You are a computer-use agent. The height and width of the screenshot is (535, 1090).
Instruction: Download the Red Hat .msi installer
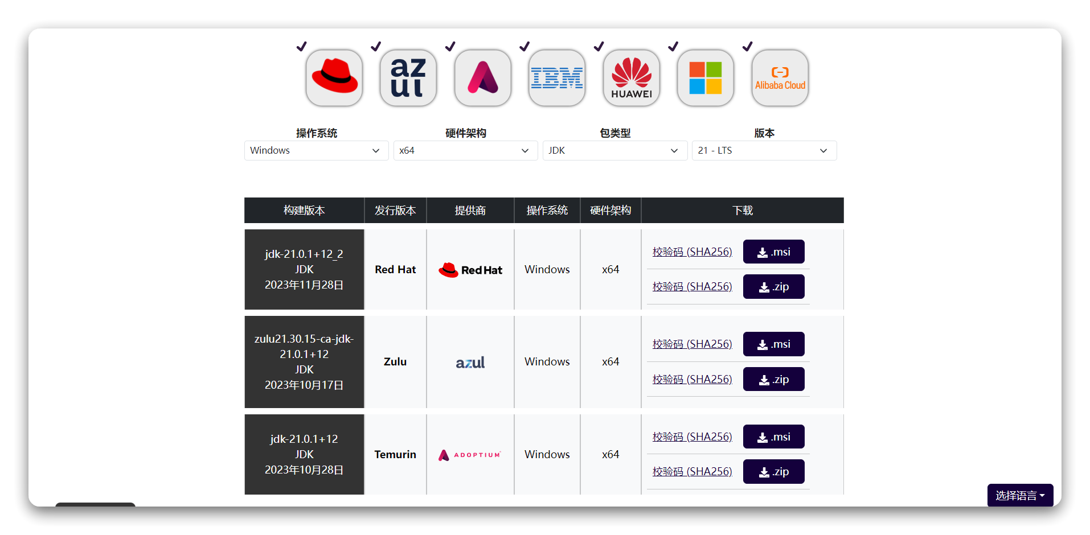(x=773, y=251)
